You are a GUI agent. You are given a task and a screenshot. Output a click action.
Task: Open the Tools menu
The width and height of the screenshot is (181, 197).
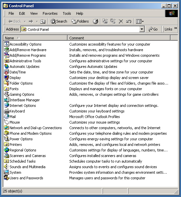(67, 13)
